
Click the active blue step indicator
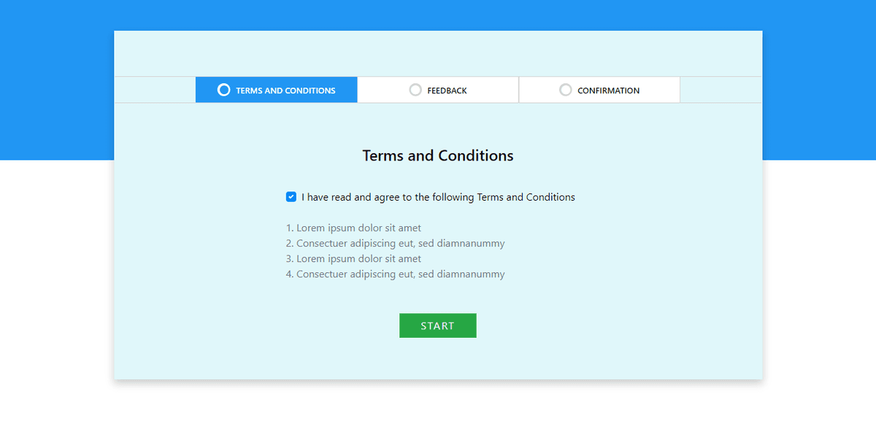point(276,89)
